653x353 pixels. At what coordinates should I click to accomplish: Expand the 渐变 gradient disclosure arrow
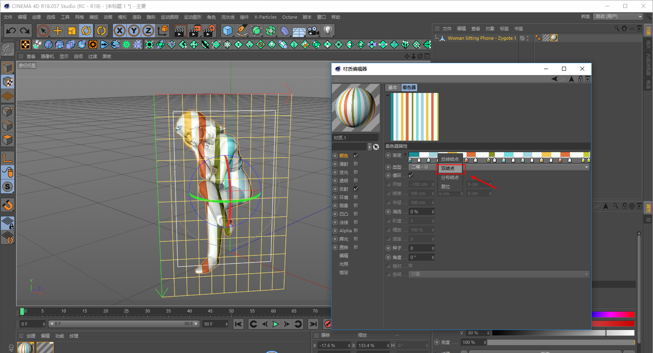click(x=405, y=154)
